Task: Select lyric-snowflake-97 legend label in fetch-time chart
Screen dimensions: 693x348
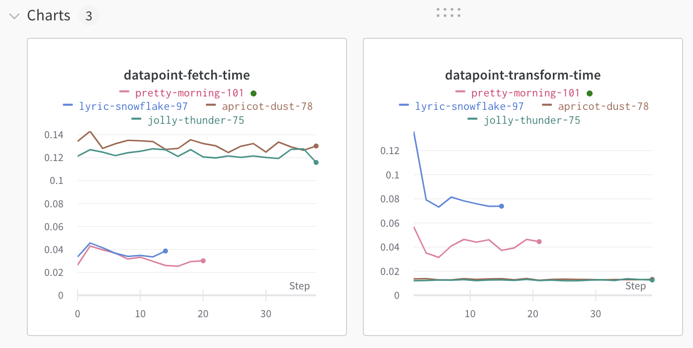Action: coord(133,106)
